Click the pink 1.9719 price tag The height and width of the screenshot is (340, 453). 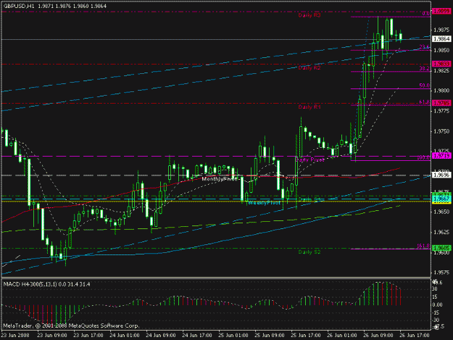pos(441,156)
